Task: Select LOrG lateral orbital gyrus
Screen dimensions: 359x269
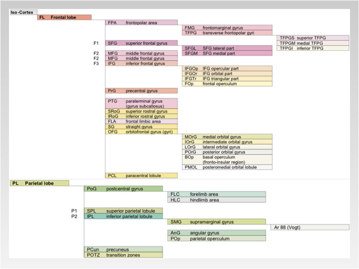Action: pyautogui.click(x=227, y=147)
